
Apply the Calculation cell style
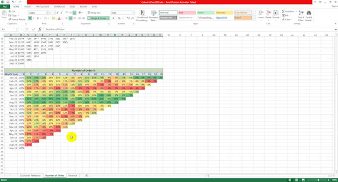(243, 13)
